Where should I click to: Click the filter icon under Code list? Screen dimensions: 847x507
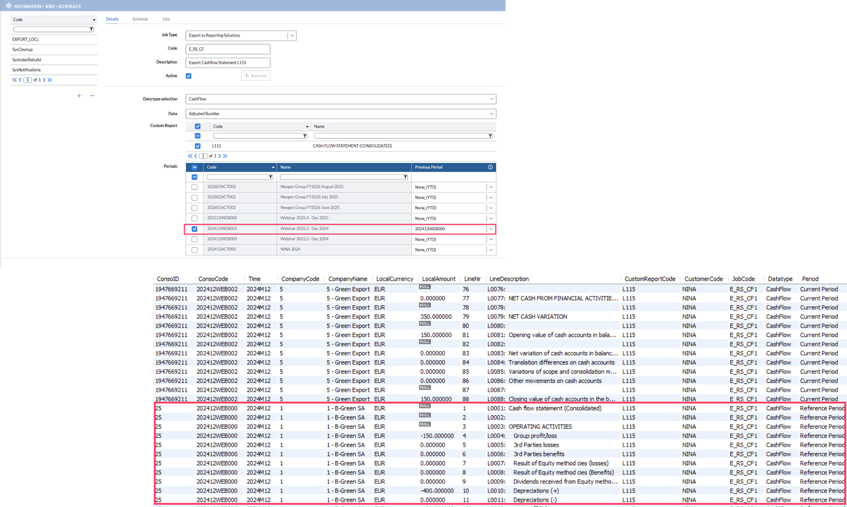pyautogui.click(x=91, y=30)
